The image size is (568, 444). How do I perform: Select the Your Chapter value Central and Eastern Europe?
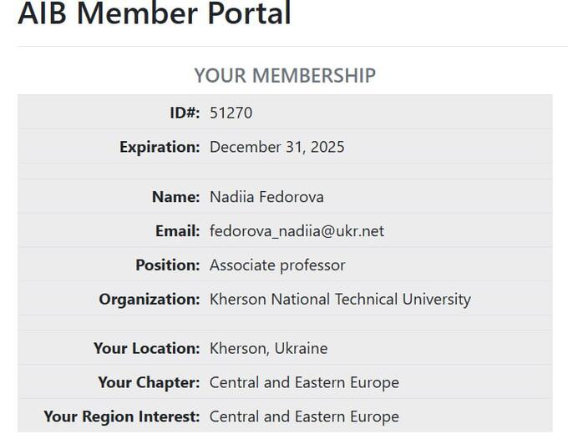304,382
